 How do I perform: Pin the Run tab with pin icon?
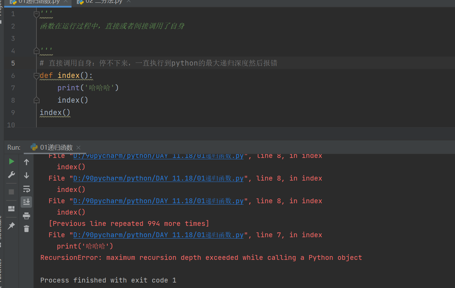tap(11, 226)
